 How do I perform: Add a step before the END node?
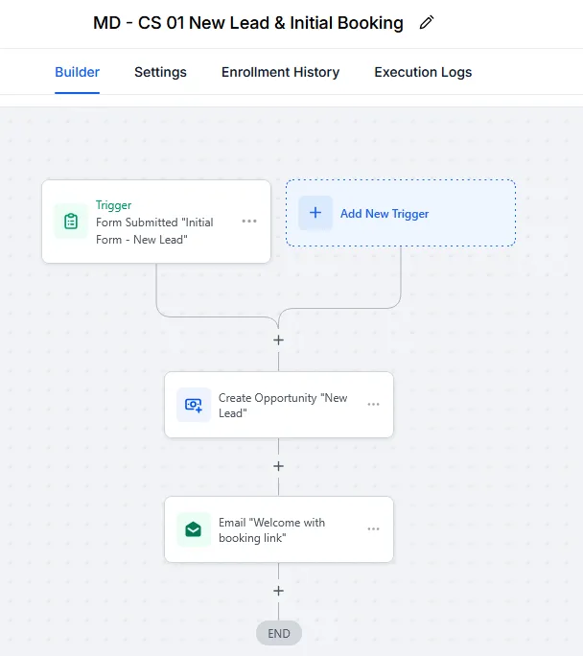coord(279,592)
